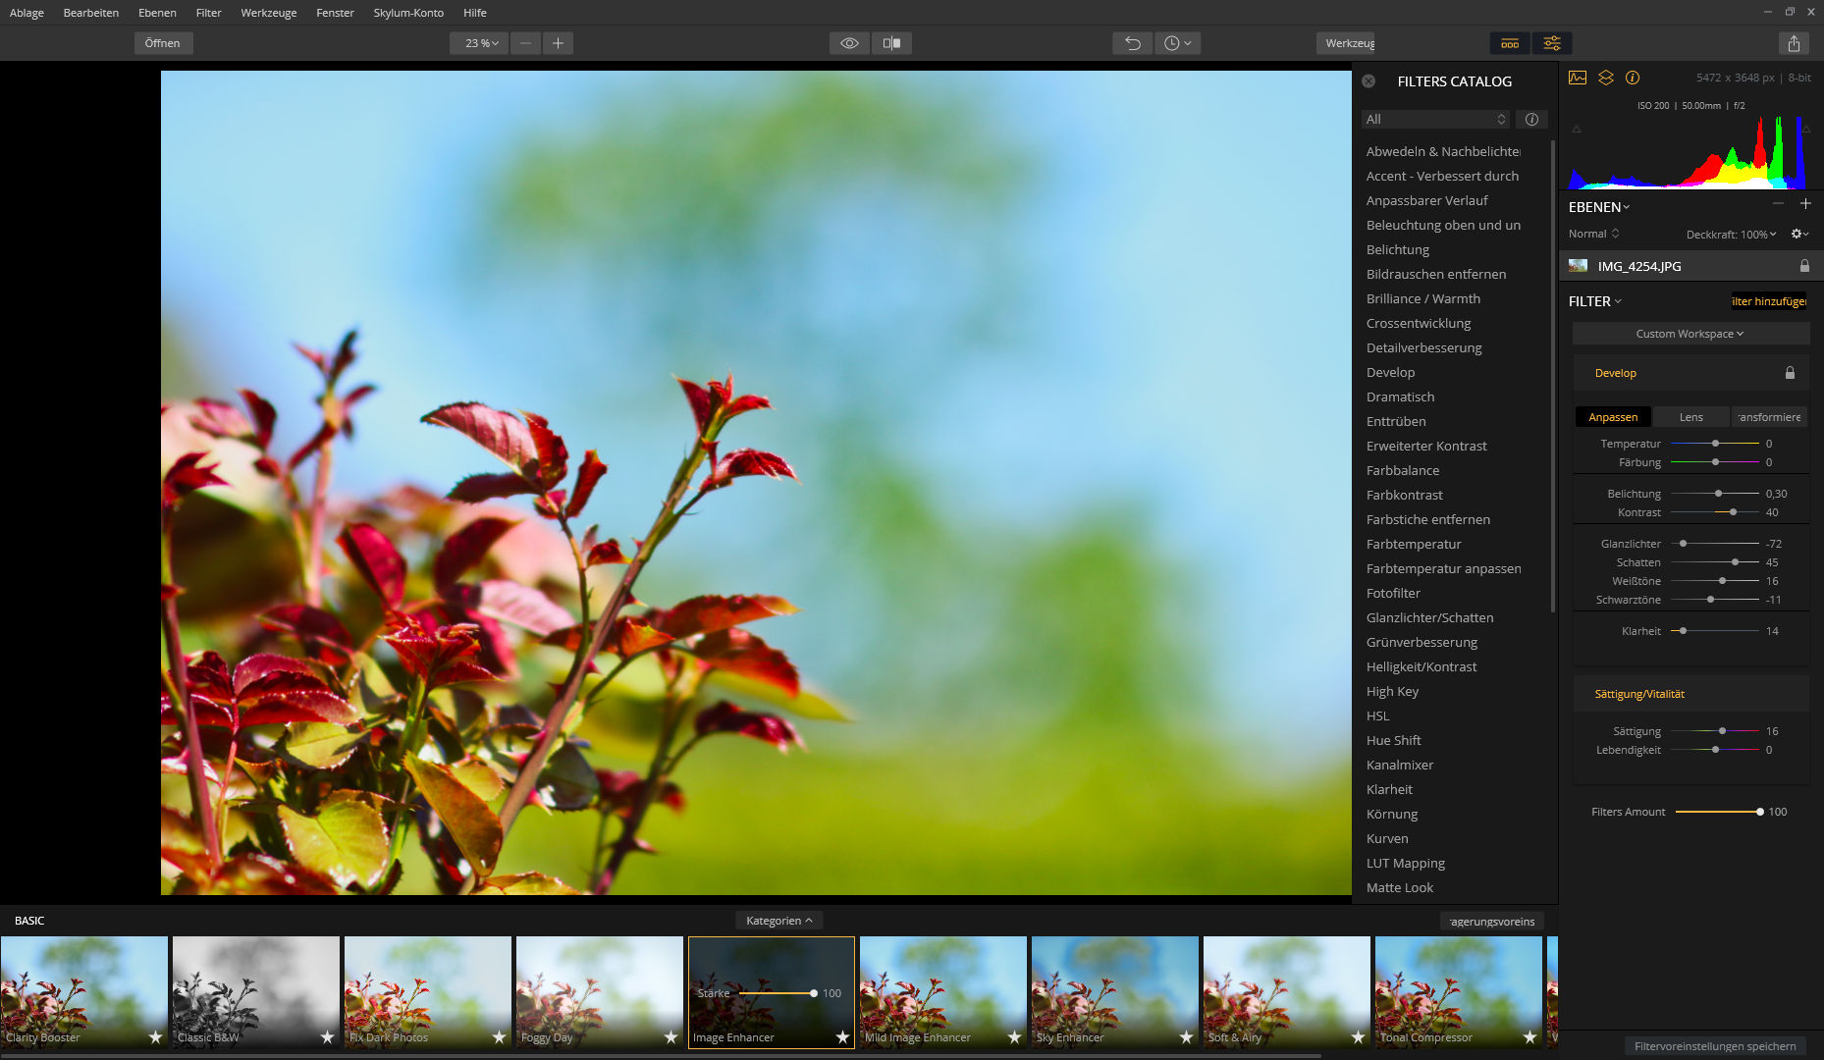Select the HSL filter in catalog
Screen dimensions: 1824x1060
1378,715
